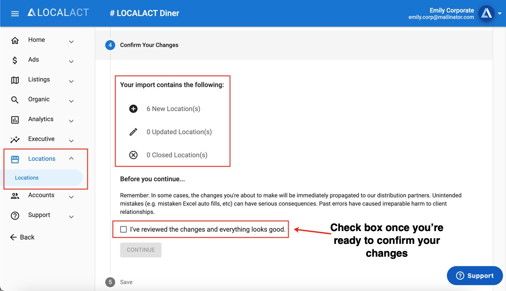This screenshot has width=506, height=291.
Task: Expand the Organic menu chevron
Action: tap(71, 101)
